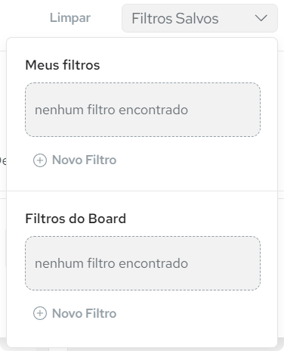Click 'nenhum filtro encontrado' text in Meus filtros

point(111,110)
